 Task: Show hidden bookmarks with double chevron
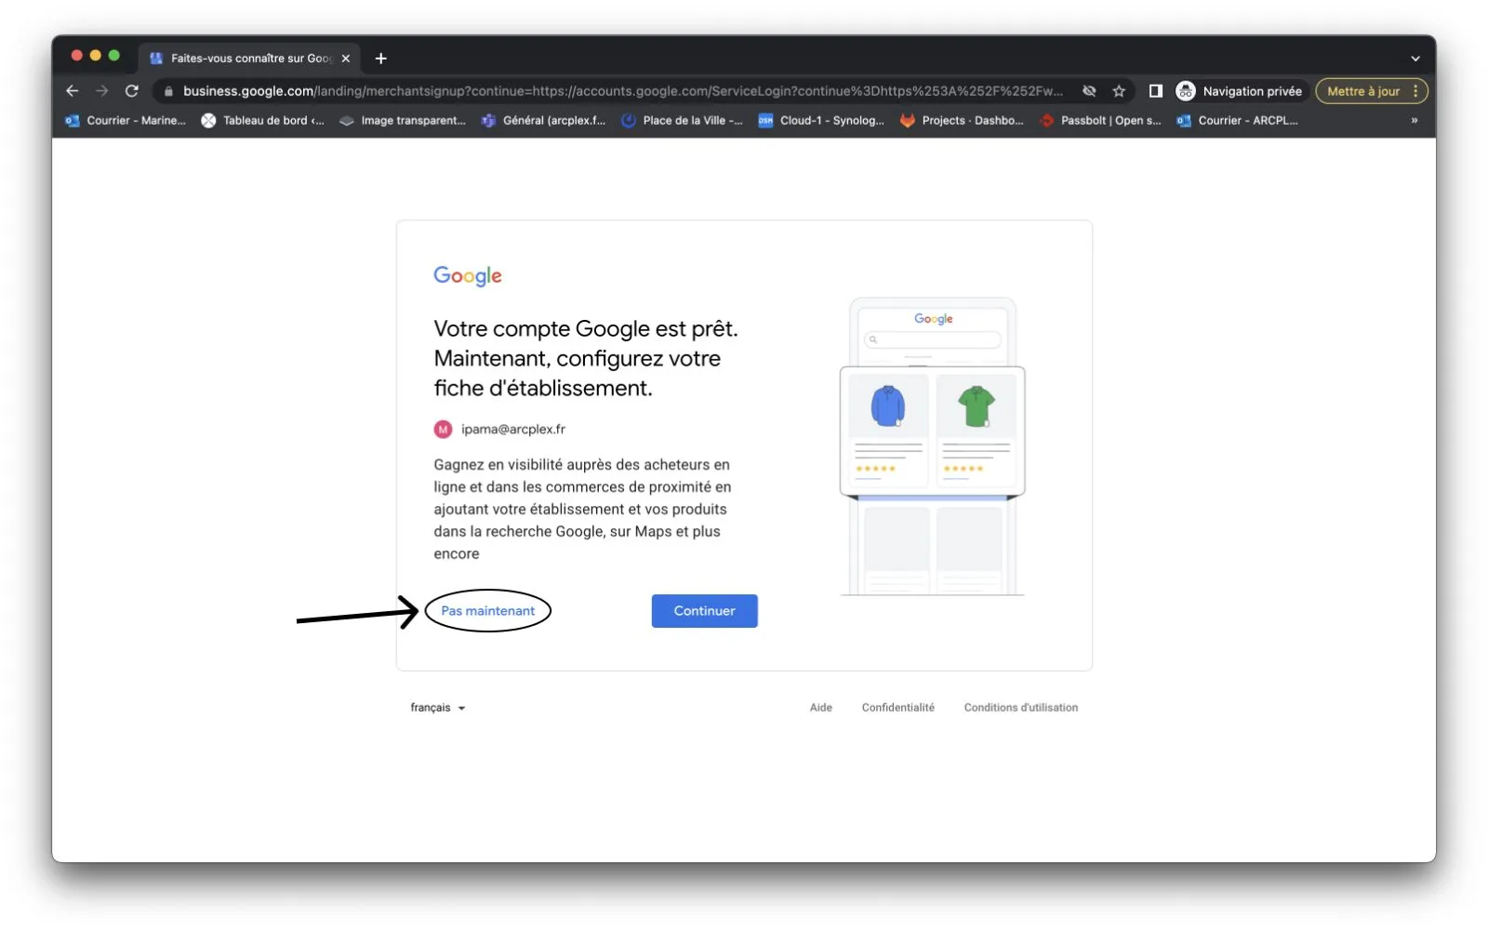(1415, 121)
